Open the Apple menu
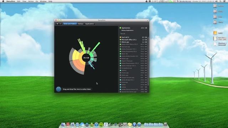The width and height of the screenshot is (228, 128). tap(3, 1)
